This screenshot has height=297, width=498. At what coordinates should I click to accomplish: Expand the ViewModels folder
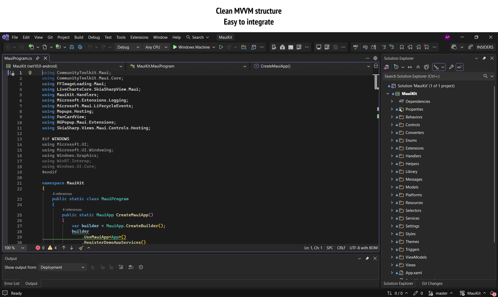click(392, 257)
